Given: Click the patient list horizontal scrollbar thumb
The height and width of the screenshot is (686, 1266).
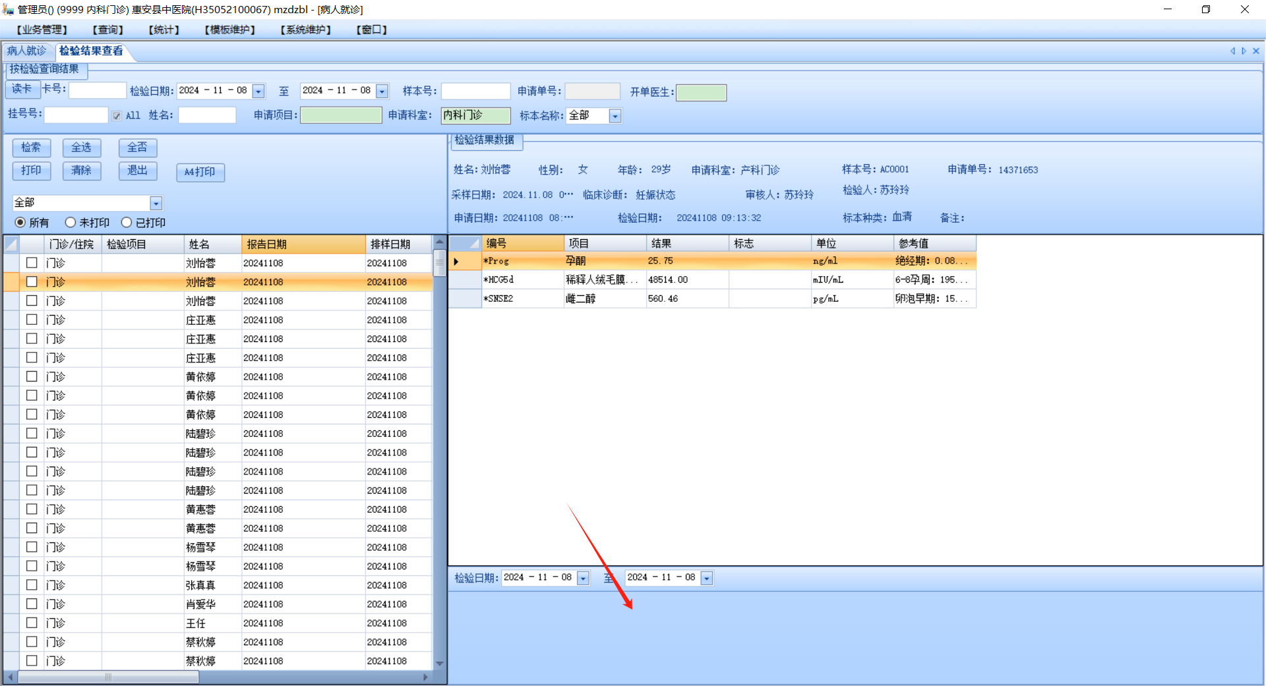Looking at the screenshot, I should [108, 677].
